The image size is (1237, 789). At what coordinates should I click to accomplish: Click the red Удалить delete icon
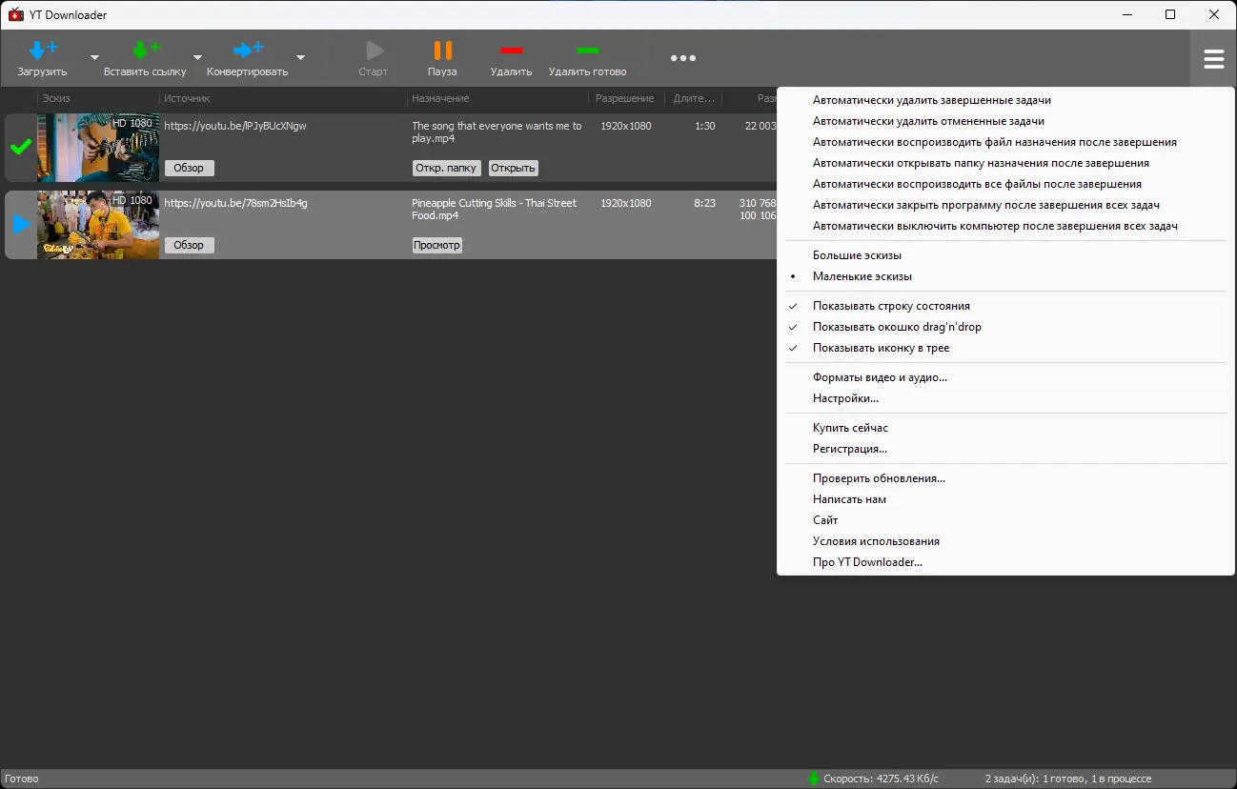click(512, 51)
